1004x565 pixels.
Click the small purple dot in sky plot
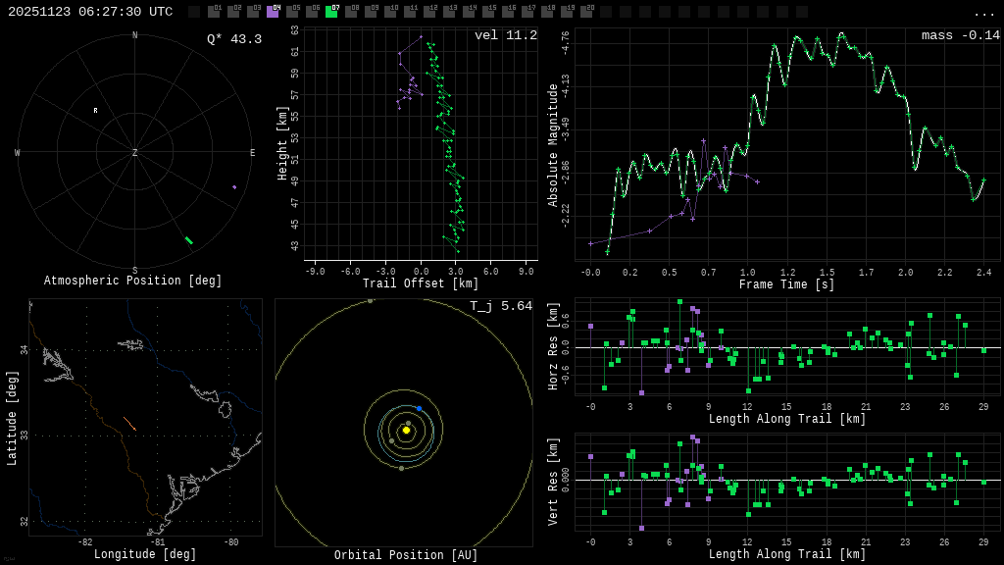[234, 186]
